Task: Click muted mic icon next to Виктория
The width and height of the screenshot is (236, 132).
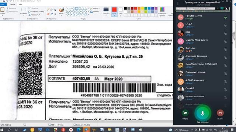Action: pyautogui.click(x=225, y=49)
